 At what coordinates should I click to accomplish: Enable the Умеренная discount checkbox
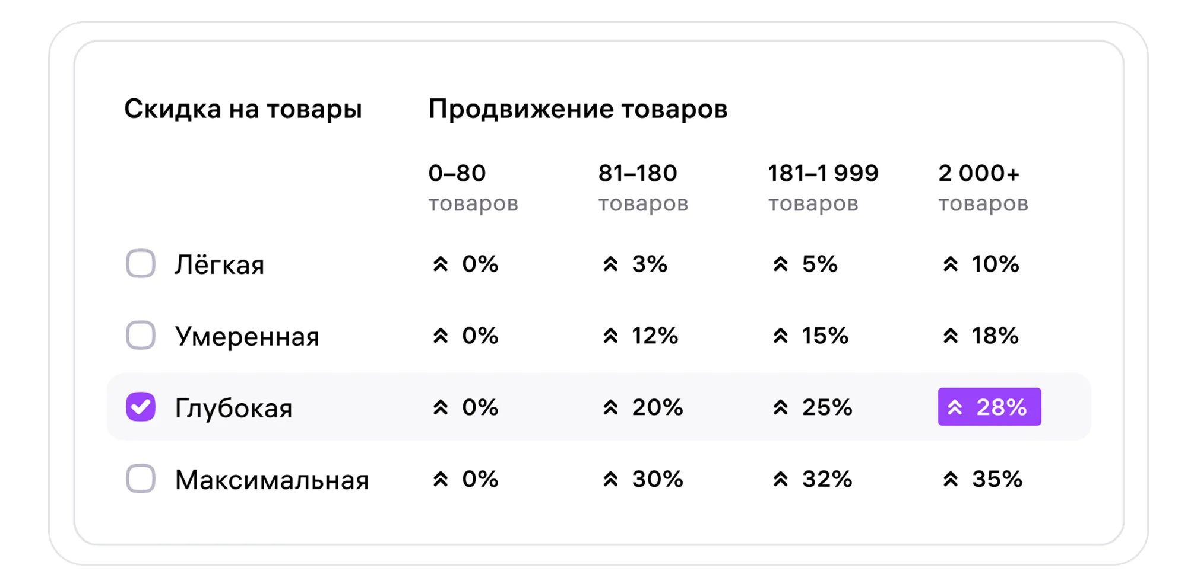[141, 335]
